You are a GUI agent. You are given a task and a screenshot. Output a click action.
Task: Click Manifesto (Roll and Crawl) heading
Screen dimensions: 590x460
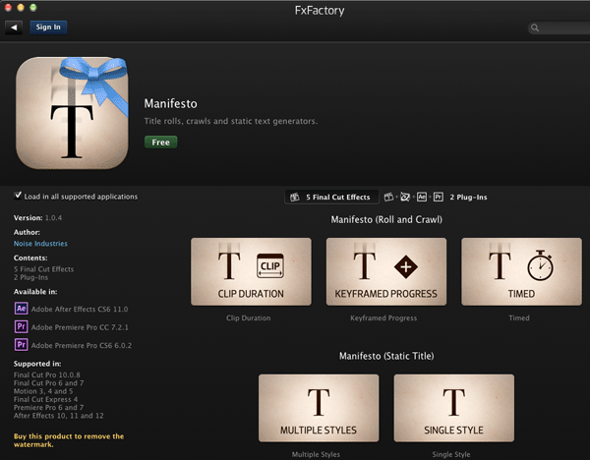[386, 219]
